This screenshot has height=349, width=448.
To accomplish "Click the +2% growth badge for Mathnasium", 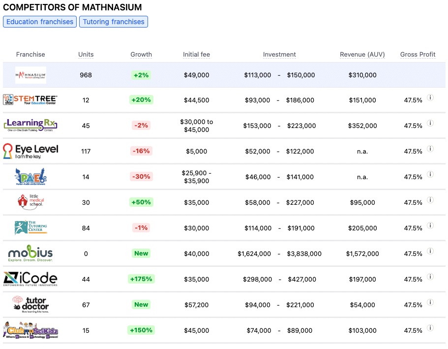I will click(141, 75).
